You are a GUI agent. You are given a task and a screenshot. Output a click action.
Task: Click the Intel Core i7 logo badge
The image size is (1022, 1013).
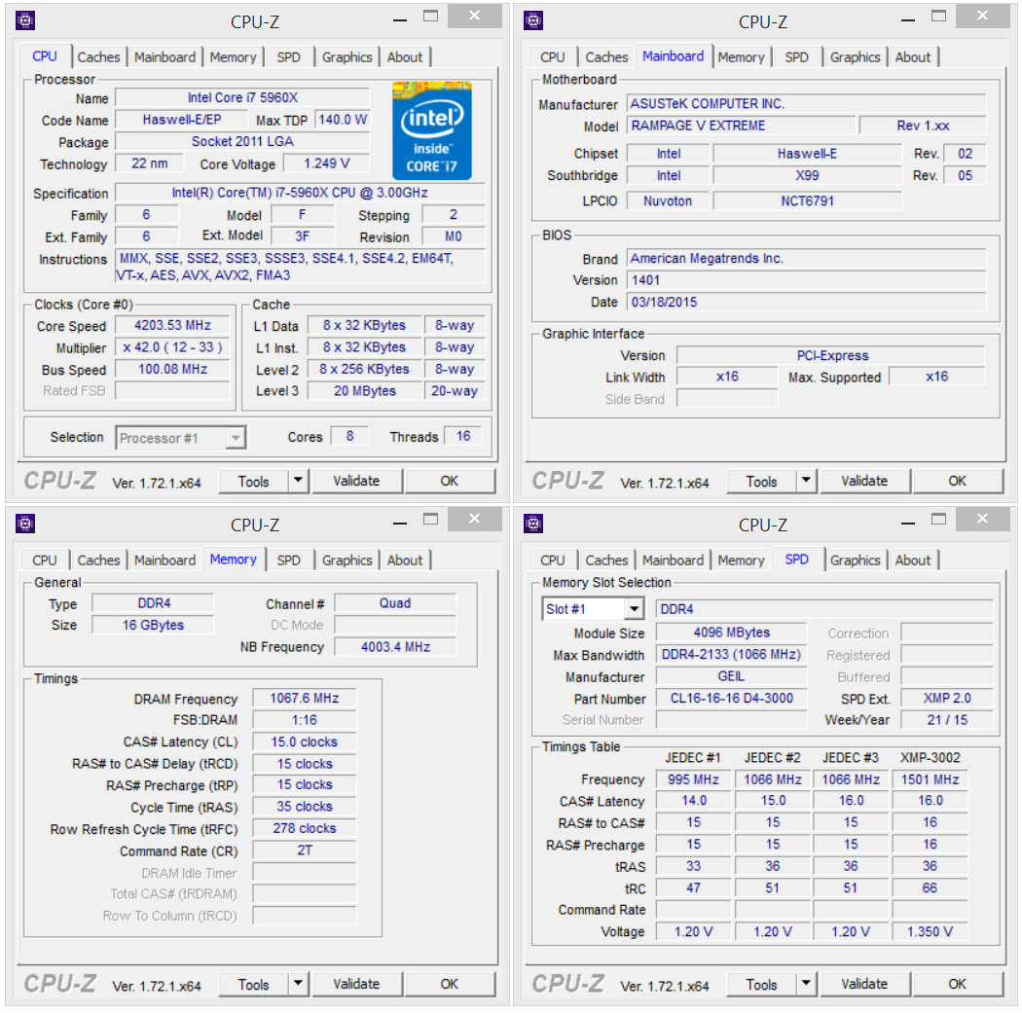tap(431, 130)
